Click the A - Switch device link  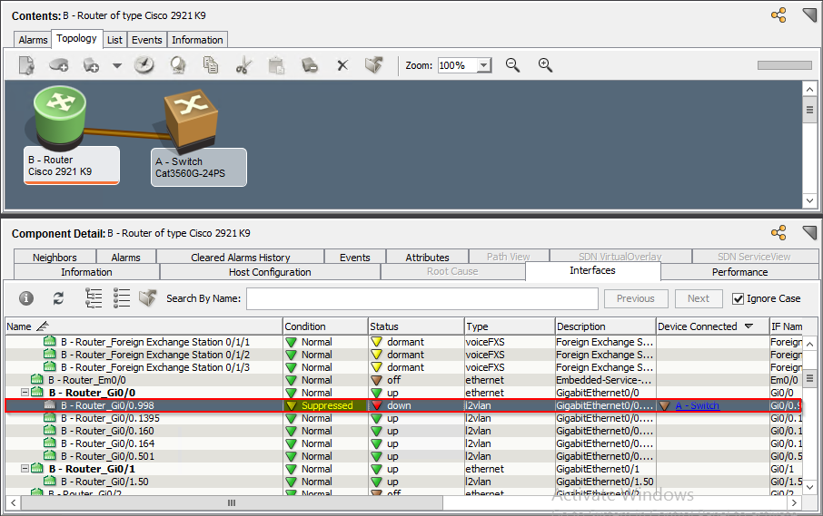tap(704, 405)
